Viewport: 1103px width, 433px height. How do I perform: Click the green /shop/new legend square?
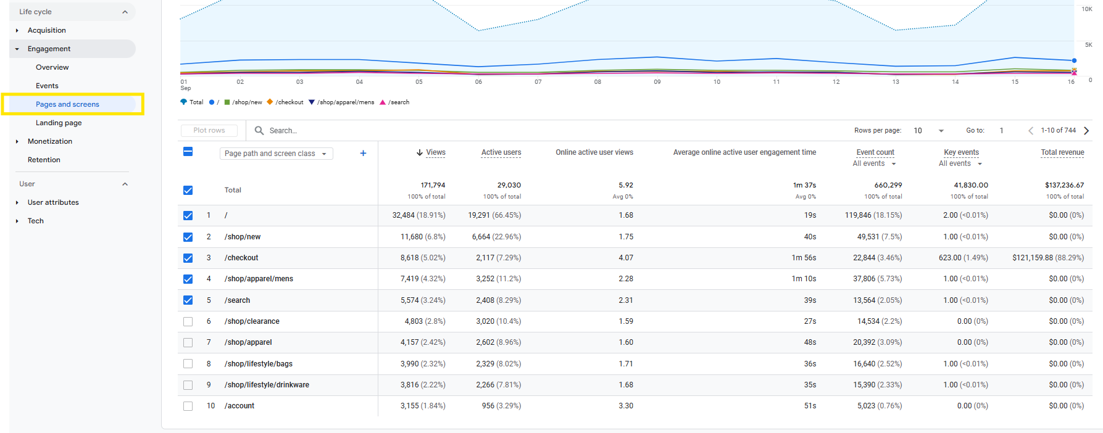[x=227, y=102]
